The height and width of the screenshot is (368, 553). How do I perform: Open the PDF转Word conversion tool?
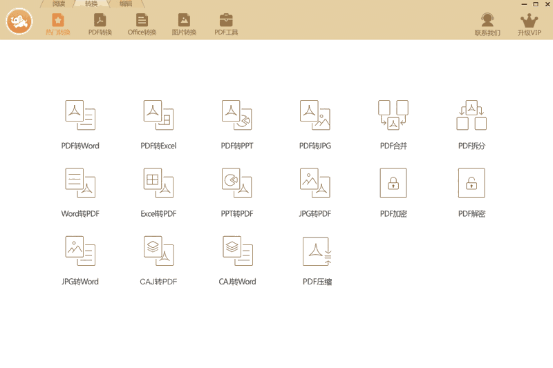[x=80, y=116]
